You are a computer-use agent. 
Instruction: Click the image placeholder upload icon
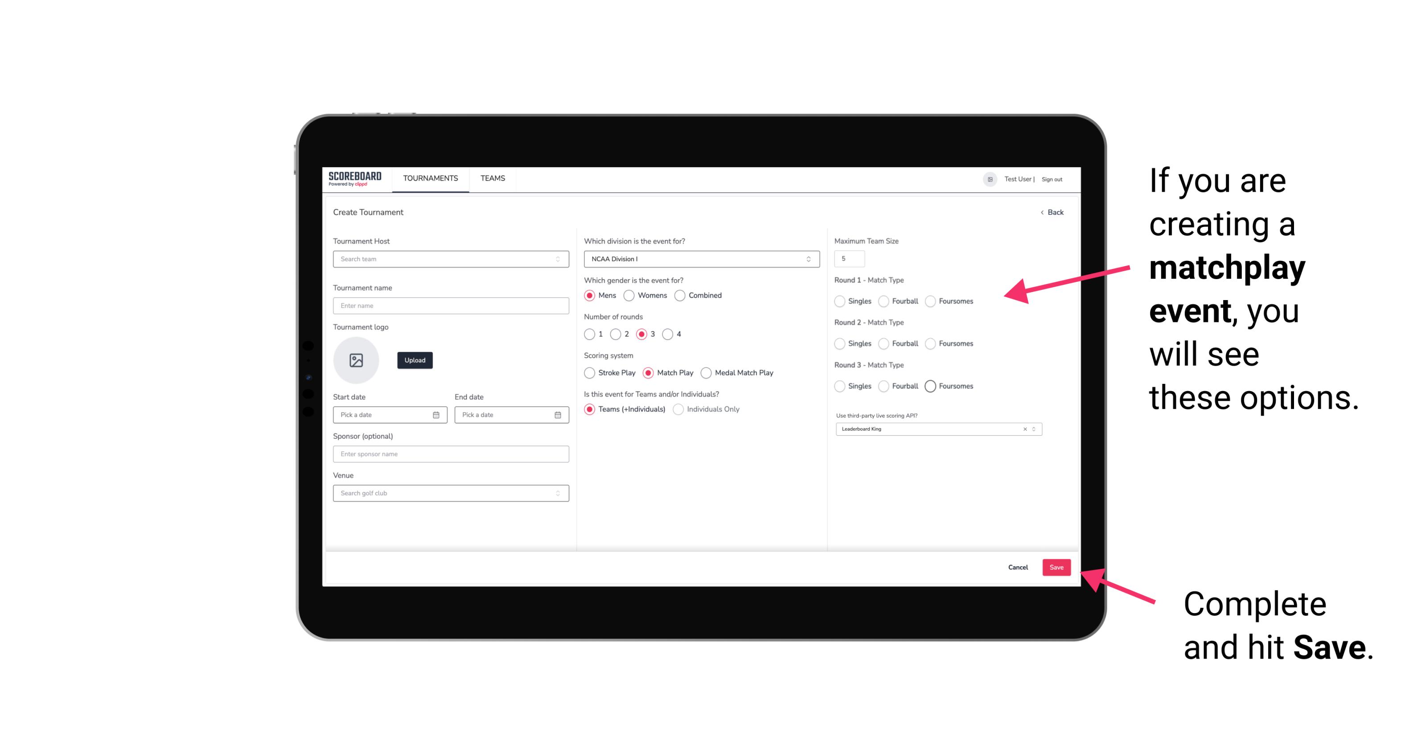click(357, 360)
